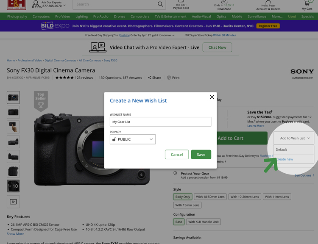This screenshot has width=318, height=244.
Task: Click See Options for protection plan
Action: pos(304,175)
